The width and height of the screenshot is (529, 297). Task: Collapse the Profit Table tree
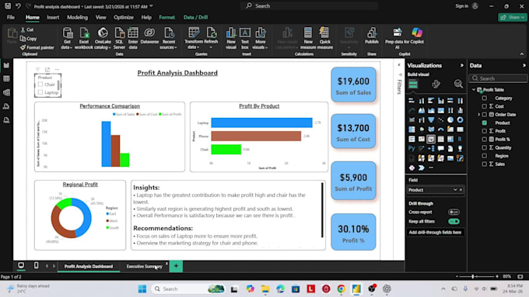474,90
